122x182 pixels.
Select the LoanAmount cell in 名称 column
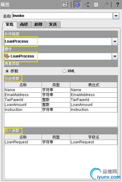(x=23, y=105)
